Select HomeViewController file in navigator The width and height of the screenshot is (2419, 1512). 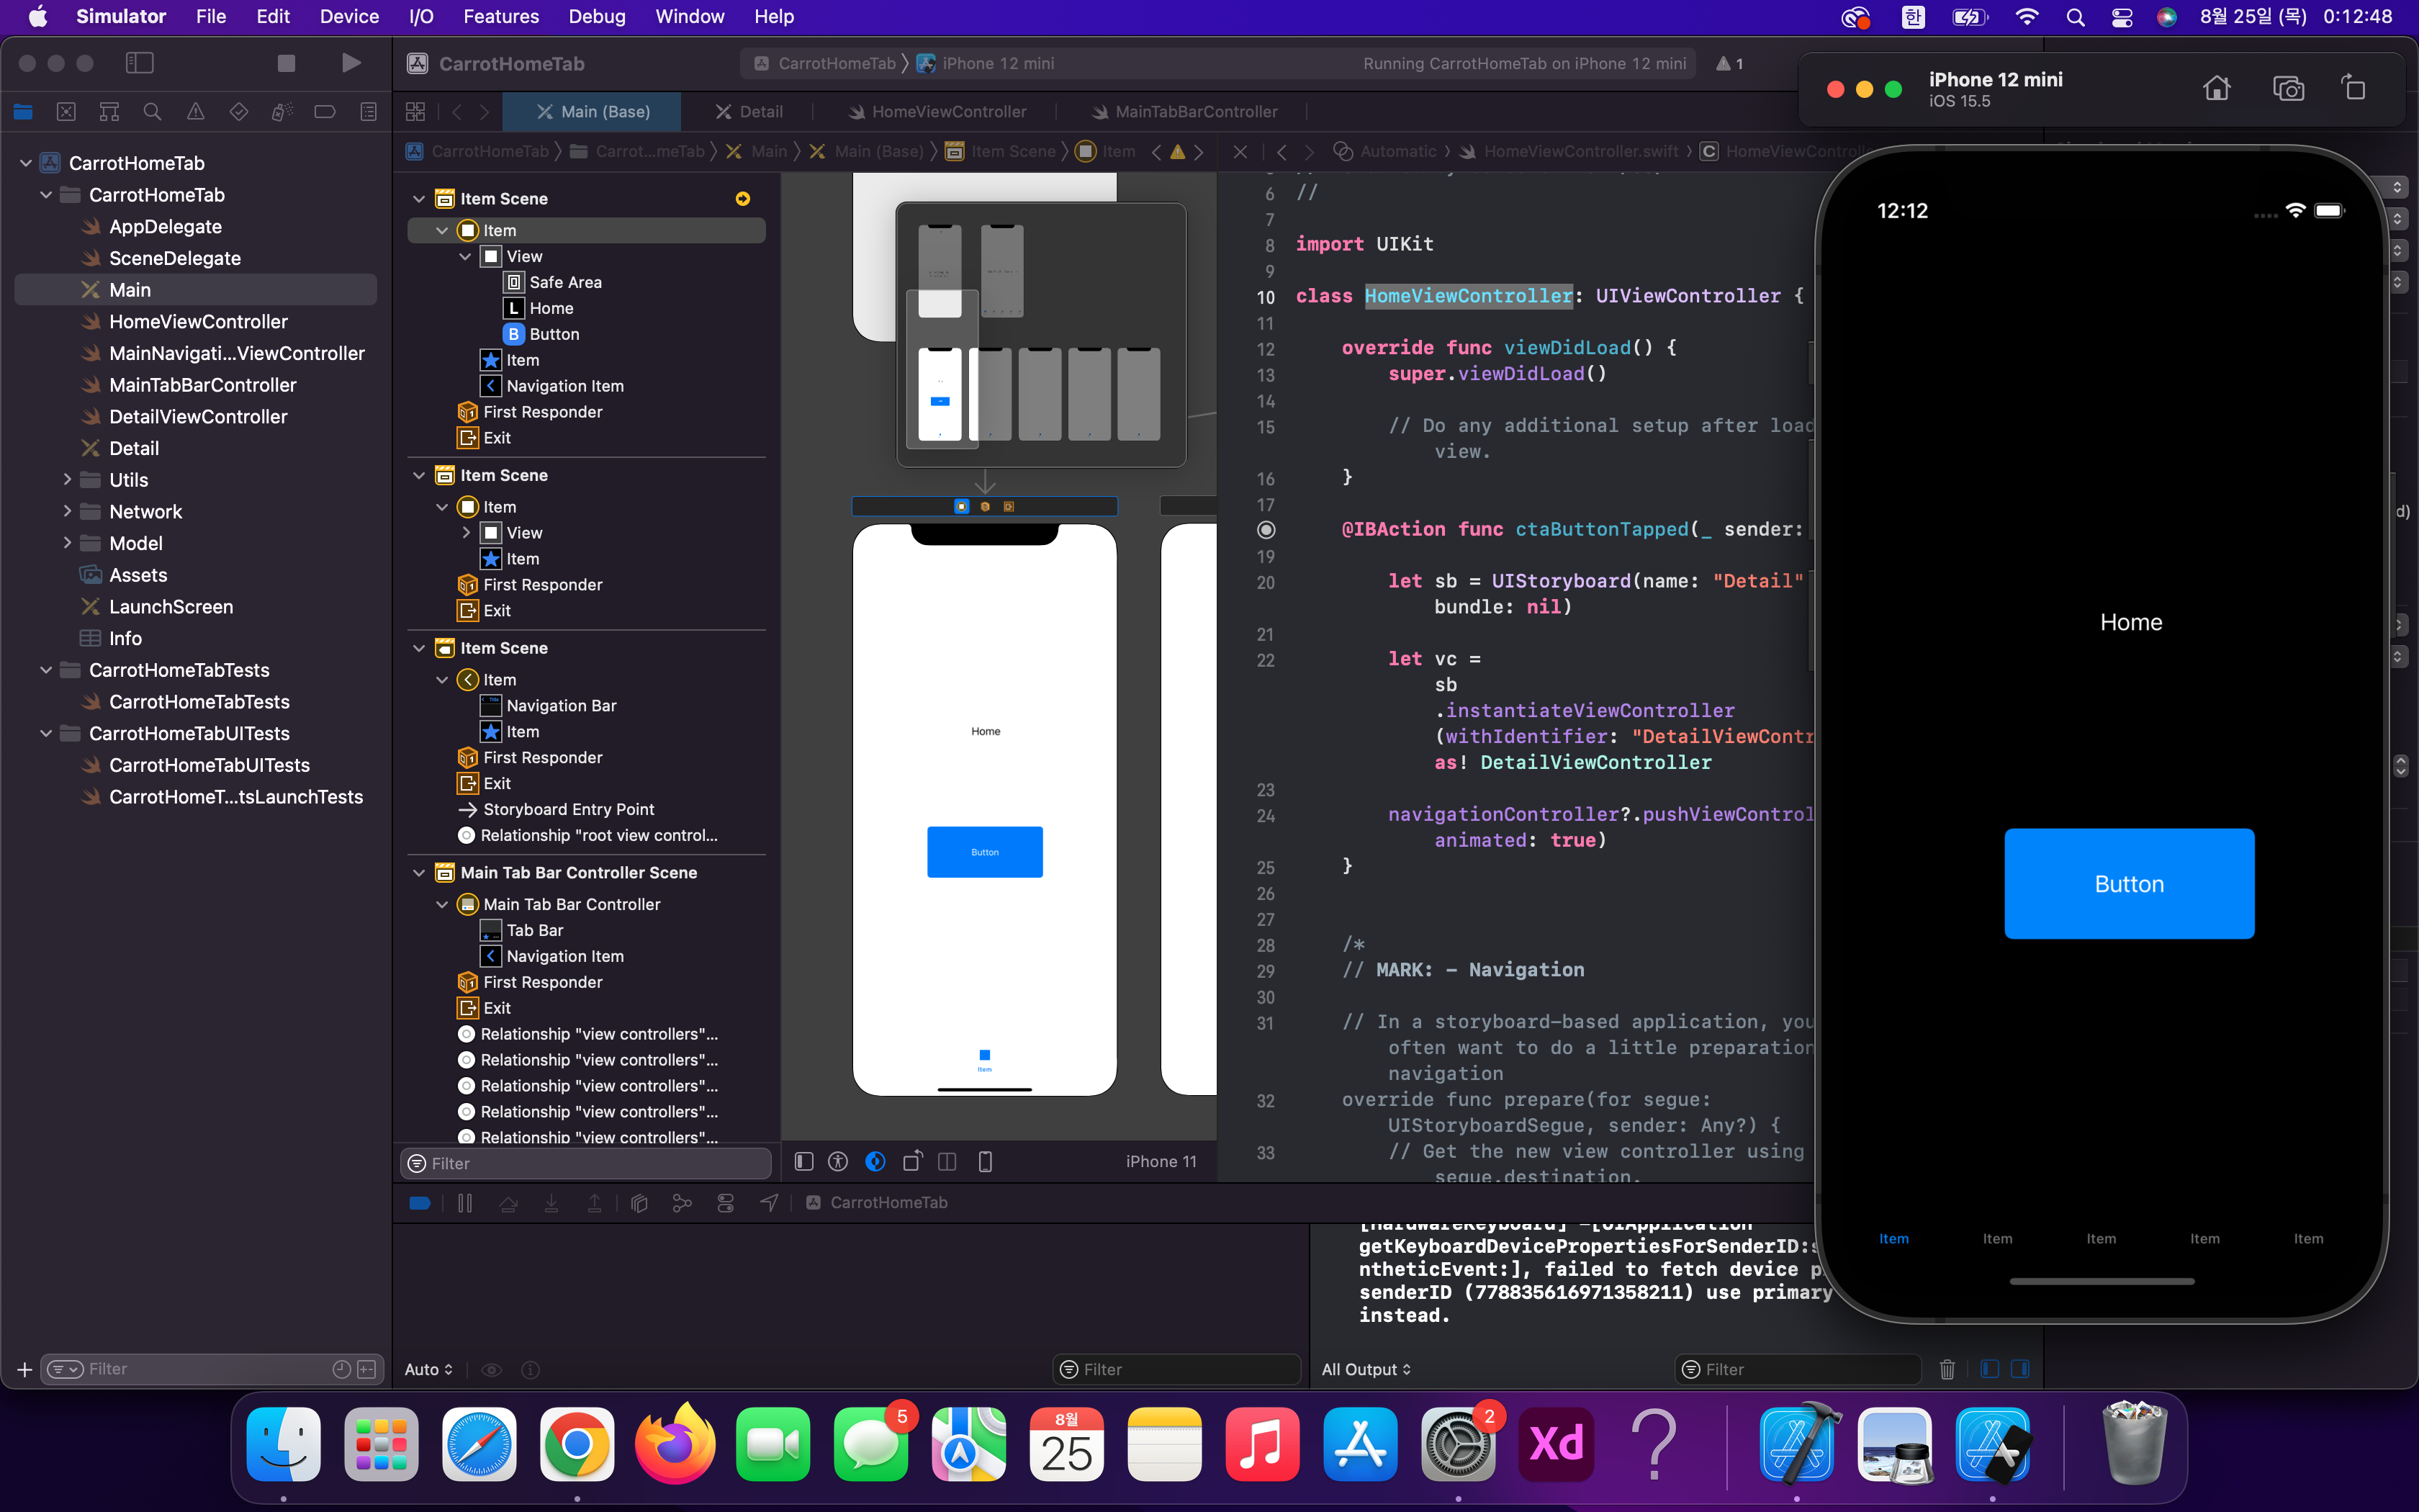[198, 321]
